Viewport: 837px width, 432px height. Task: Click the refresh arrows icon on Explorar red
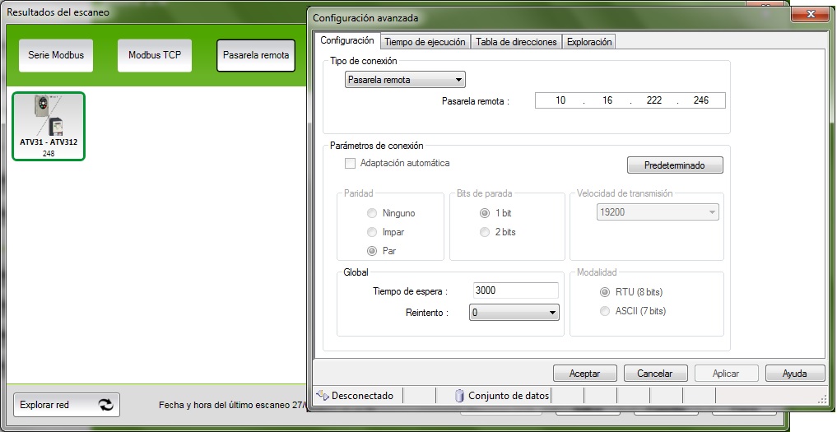tap(105, 405)
